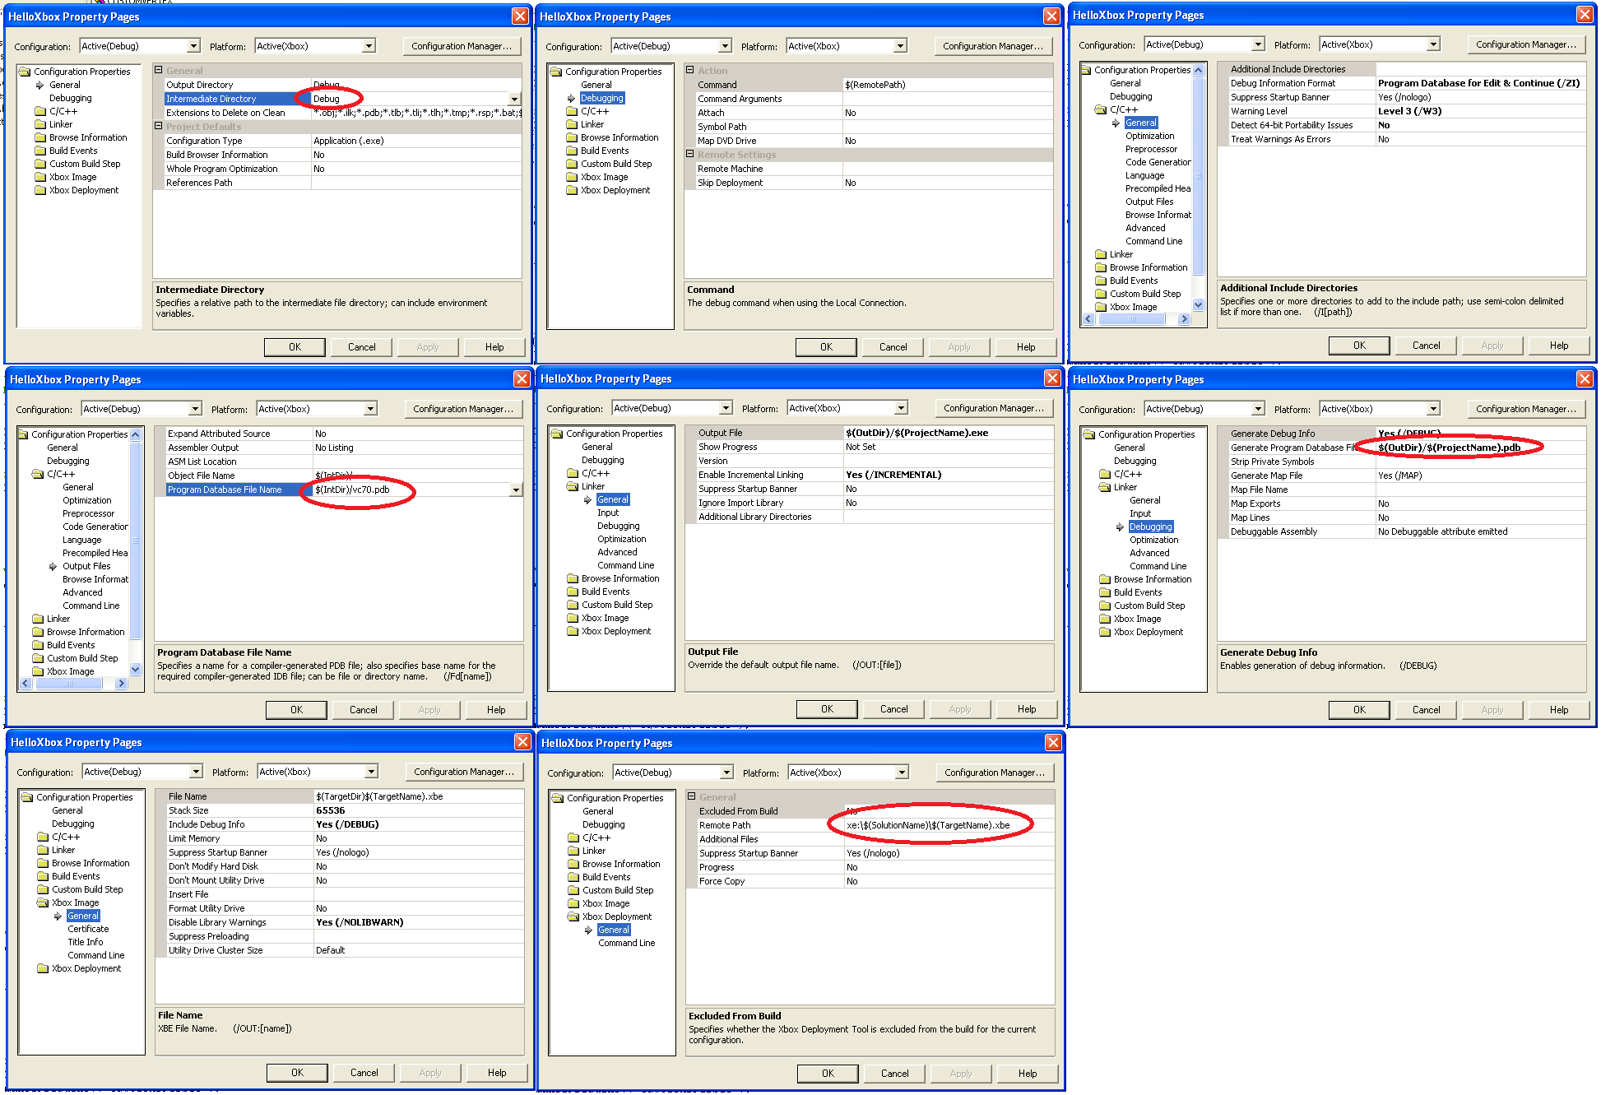
Task: Click Cancel in the Generate Debug Info window
Action: (1426, 710)
